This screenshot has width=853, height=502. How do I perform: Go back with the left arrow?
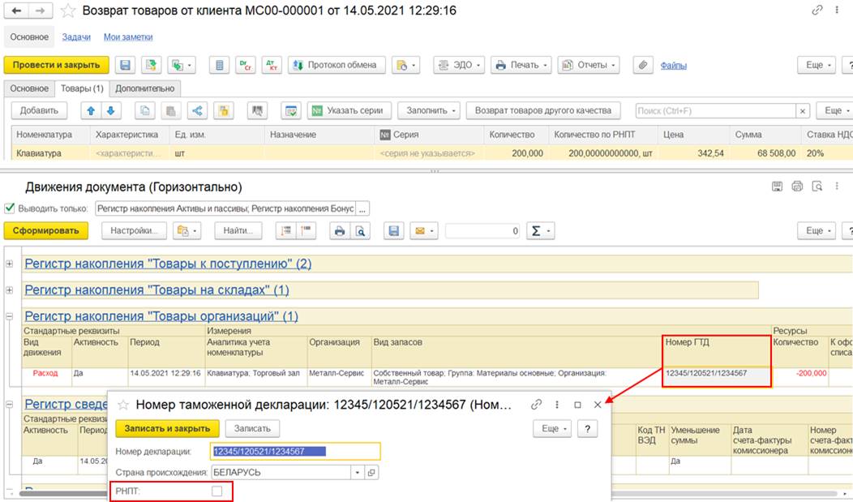coord(16,11)
